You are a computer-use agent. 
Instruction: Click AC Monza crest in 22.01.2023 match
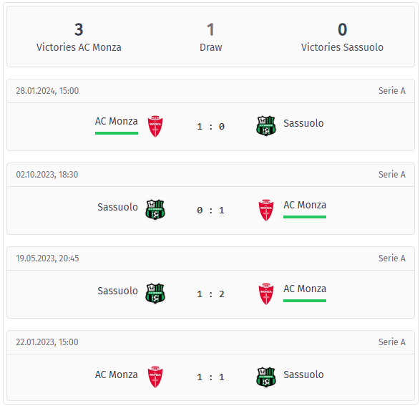tap(155, 377)
